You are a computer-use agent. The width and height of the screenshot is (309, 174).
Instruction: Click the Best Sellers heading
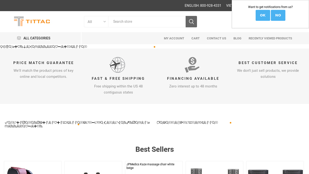pos(154,149)
